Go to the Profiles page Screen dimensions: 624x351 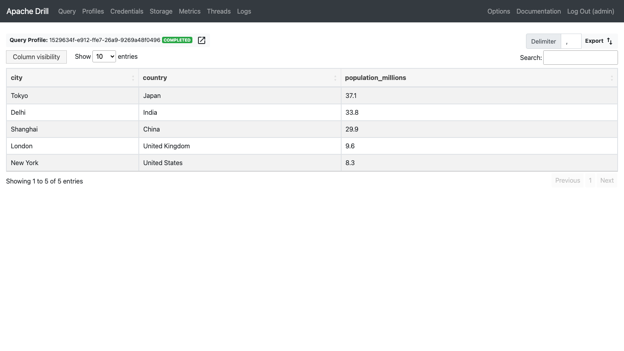(93, 11)
